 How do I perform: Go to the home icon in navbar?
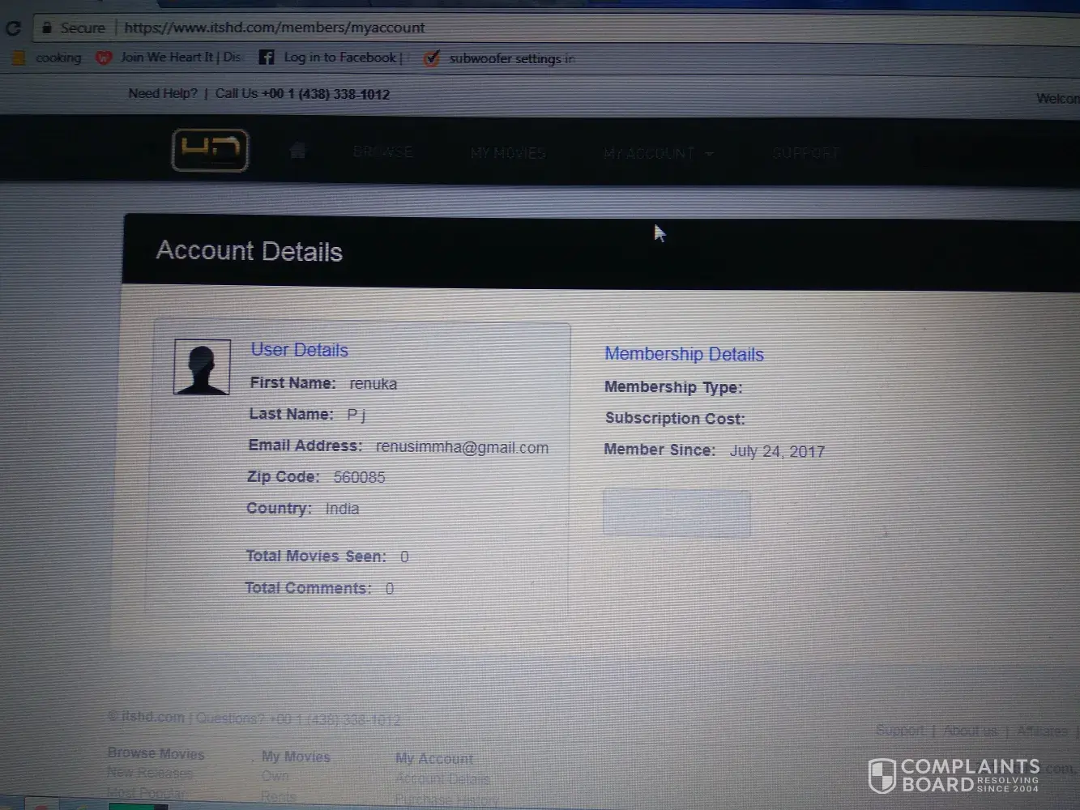[x=297, y=151]
